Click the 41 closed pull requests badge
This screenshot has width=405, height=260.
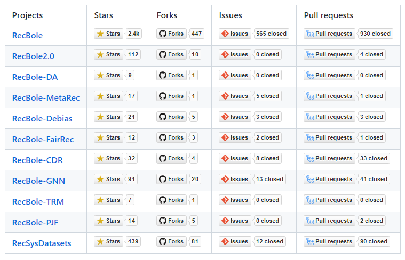click(374, 179)
